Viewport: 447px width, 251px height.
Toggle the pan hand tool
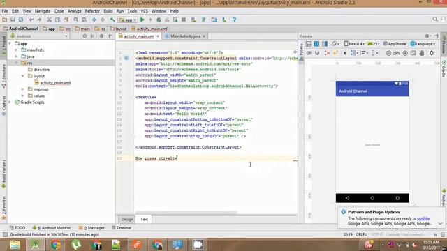[422, 53]
